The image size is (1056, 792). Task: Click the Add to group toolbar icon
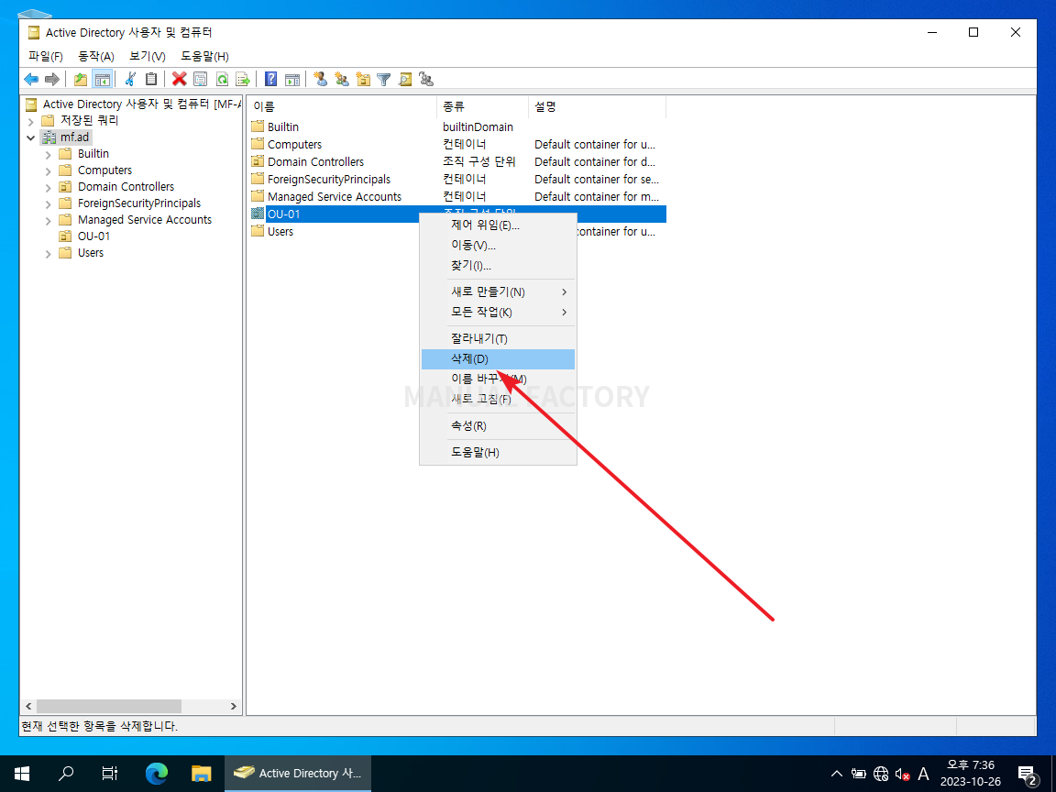click(426, 80)
